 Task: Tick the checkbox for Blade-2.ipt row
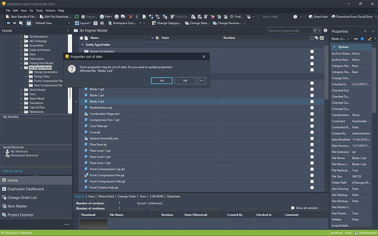pyautogui.click(x=312, y=96)
